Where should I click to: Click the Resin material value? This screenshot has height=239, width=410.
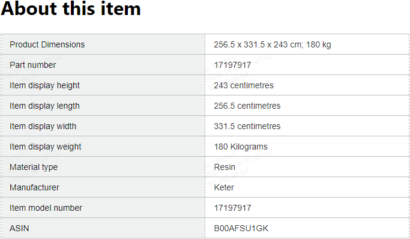pyautogui.click(x=225, y=167)
